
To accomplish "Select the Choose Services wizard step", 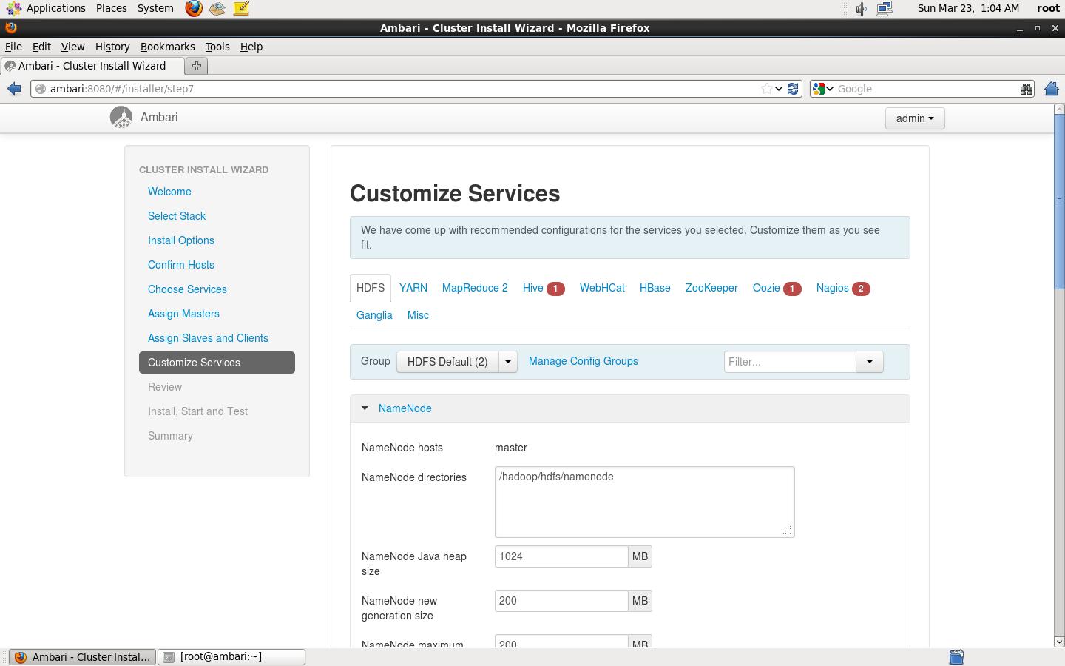I will [187, 289].
